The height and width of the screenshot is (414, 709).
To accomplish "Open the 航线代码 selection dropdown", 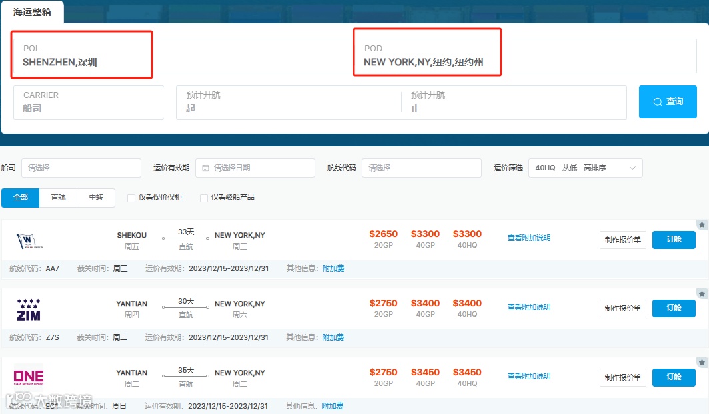I will [421, 168].
